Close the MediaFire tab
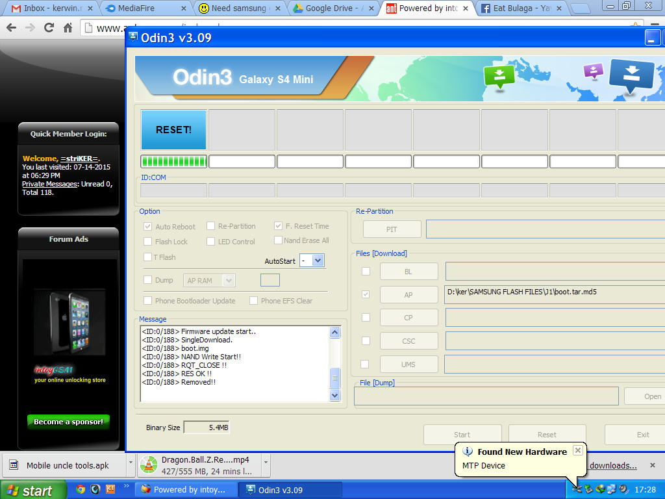 coord(184,8)
